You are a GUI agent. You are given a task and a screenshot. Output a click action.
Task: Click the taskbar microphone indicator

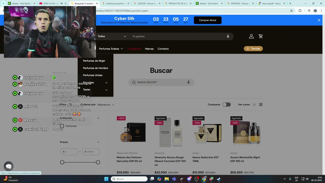(290, 179)
